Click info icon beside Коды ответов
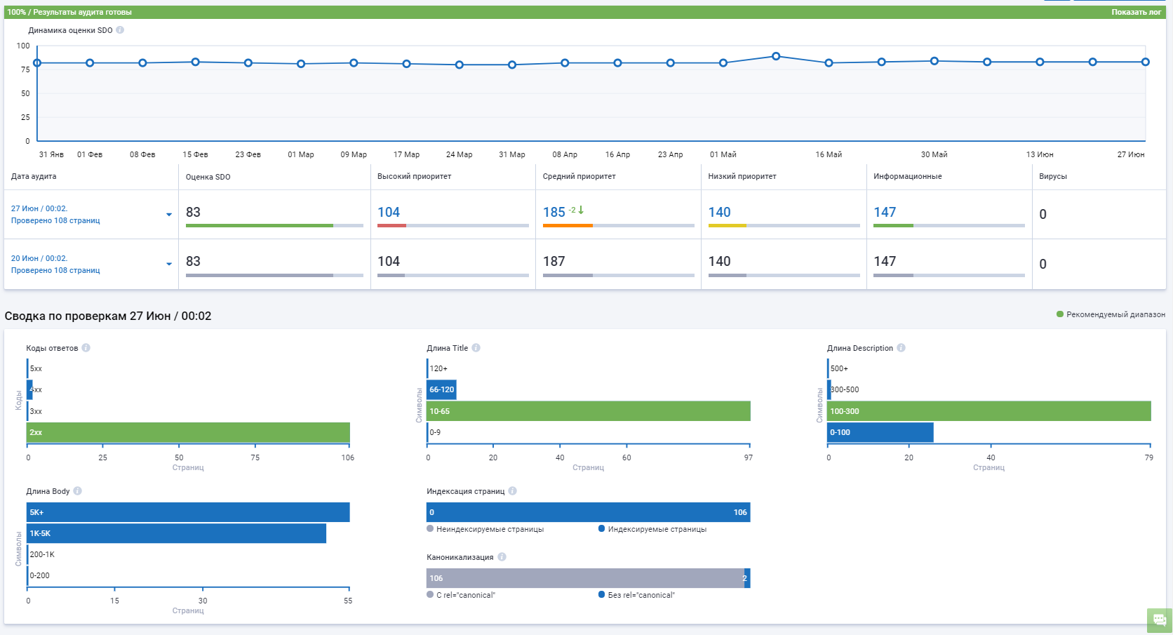 pos(86,348)
